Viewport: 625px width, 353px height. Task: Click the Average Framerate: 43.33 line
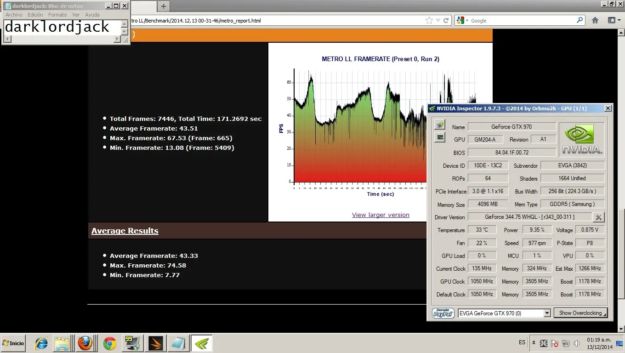[154, 256]
